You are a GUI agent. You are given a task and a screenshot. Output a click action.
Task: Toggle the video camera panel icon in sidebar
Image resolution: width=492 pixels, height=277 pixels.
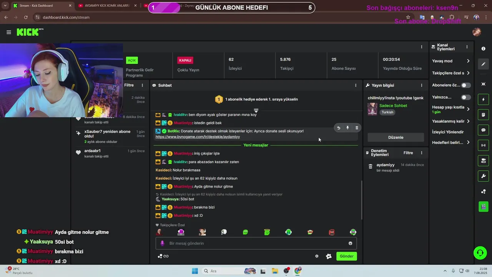tap(483, 161)
